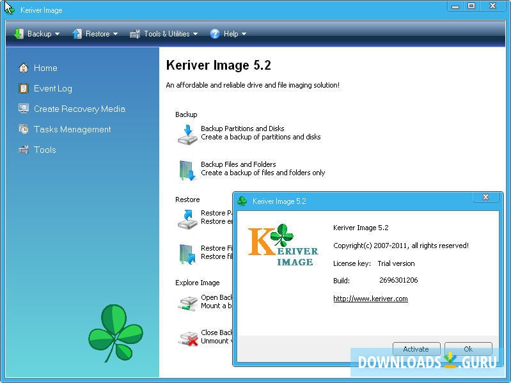
Task: Expand the Backup menu dropdown arrow
Action: tap(57, 34)
